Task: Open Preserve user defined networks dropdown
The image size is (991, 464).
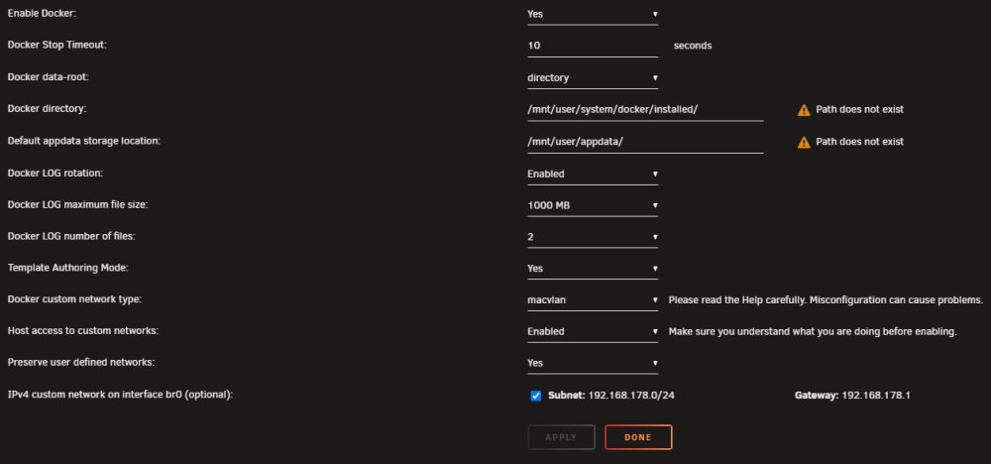Action: [593, 363]
